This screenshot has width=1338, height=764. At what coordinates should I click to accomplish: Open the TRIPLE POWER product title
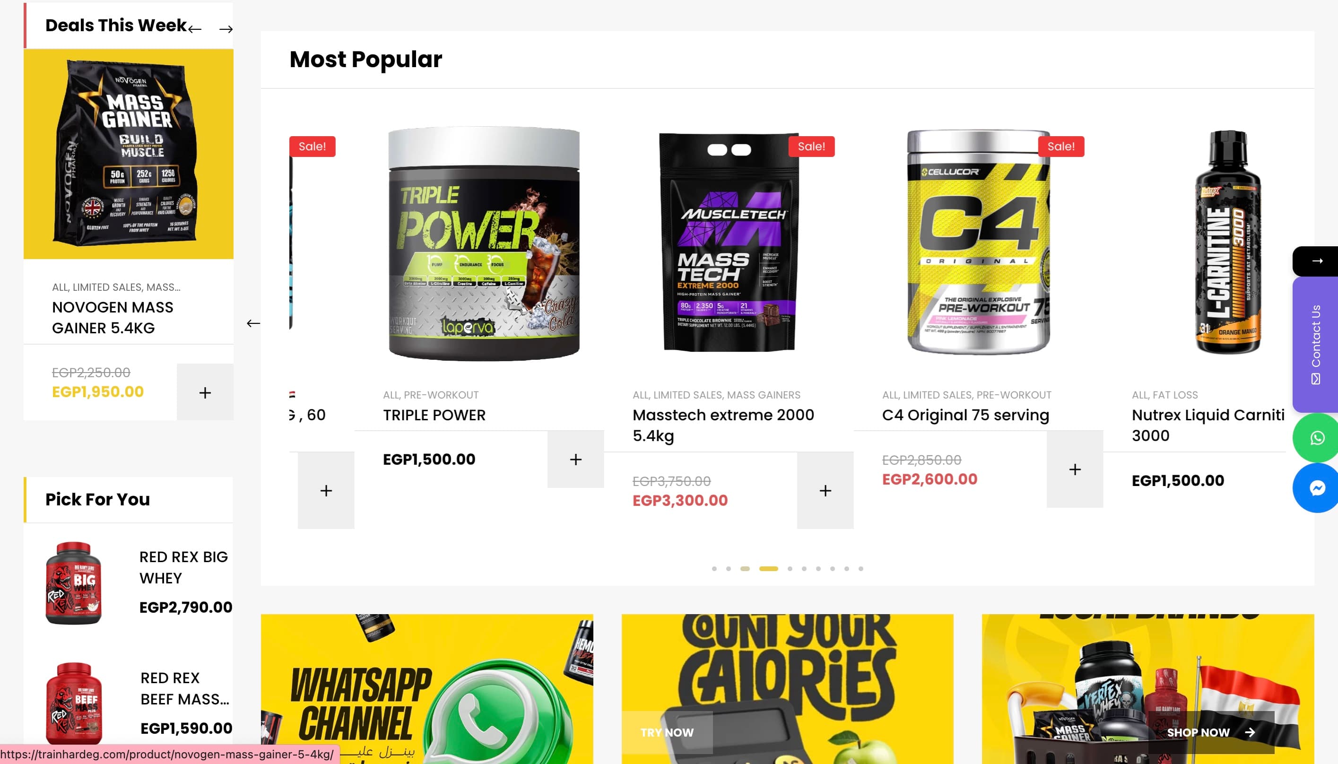click(434, 415)
